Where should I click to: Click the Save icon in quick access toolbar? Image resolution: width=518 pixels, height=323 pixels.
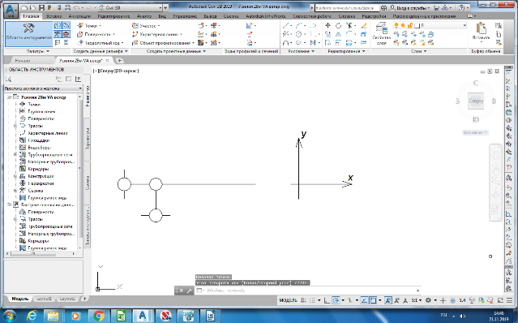41,7
